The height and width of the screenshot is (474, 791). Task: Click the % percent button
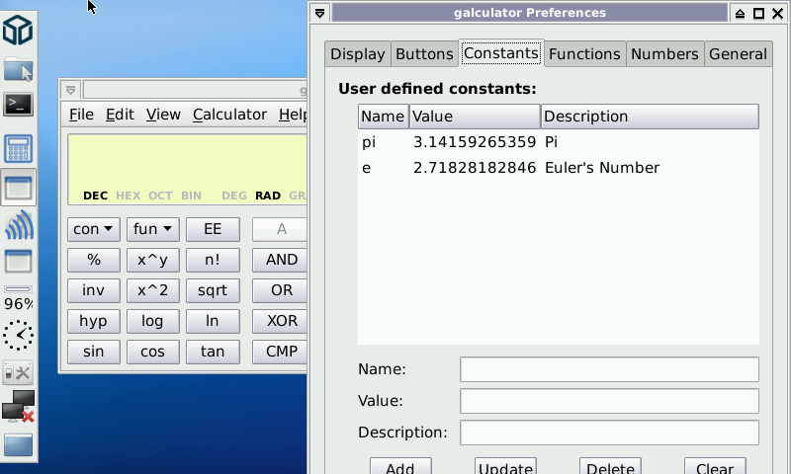point(93,260)
